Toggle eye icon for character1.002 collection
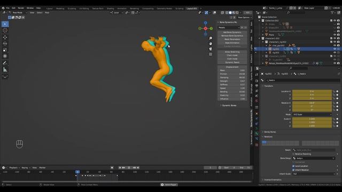Image resolution: width=342 pixels, height=192 pixels. 335,38
